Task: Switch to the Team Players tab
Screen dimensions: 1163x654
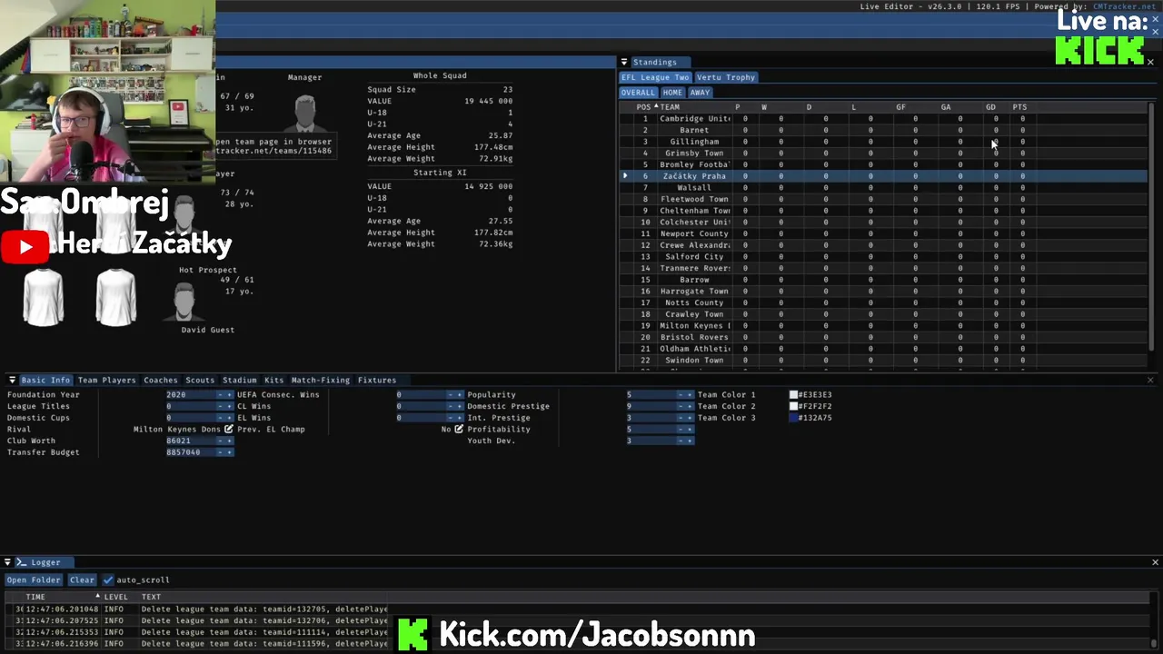Action: 106,380
